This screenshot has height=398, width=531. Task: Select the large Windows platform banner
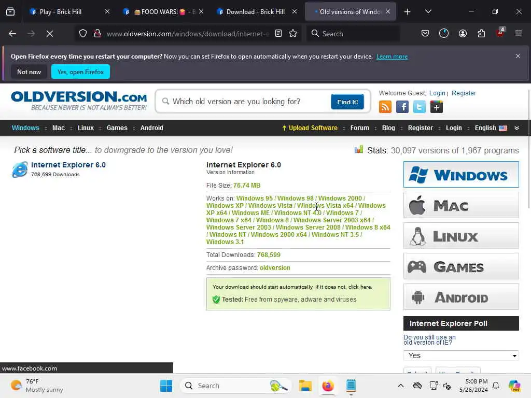tap(461, 174)
